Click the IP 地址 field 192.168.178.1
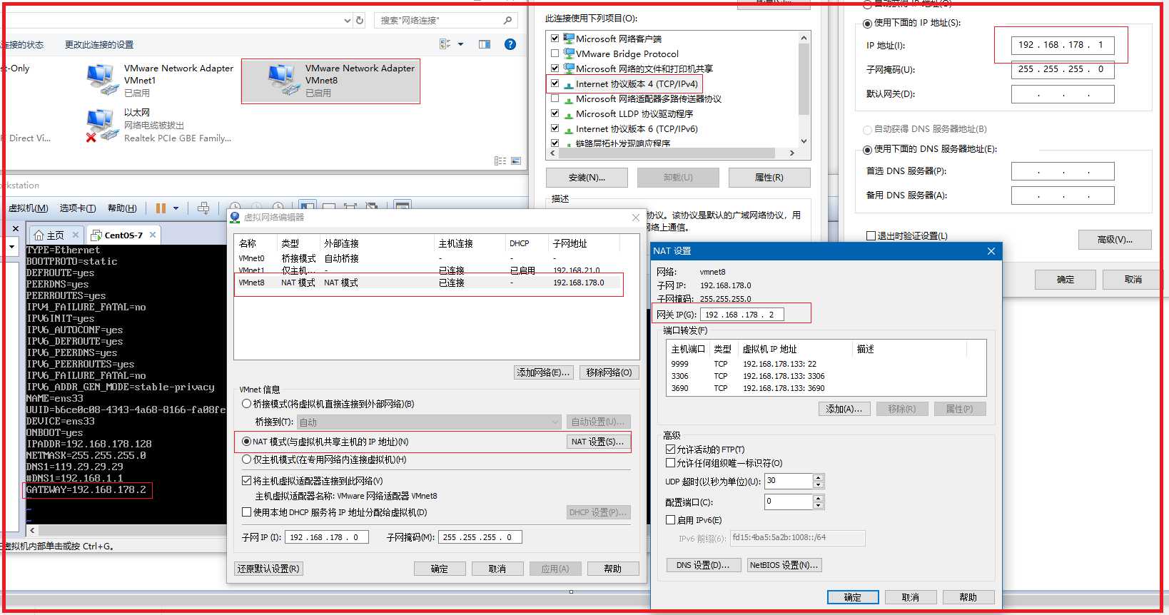1169x615 pixels. [1063, 45]
